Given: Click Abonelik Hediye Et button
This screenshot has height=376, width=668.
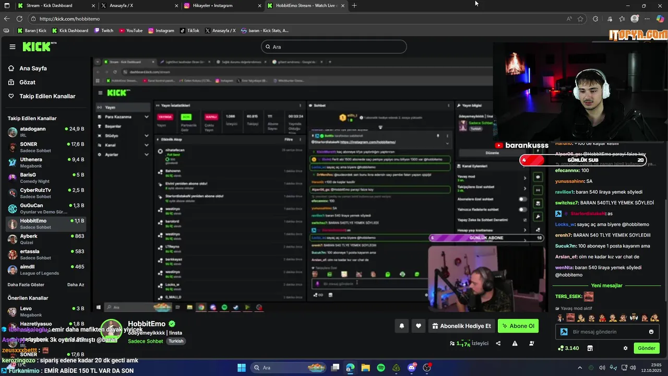Looking at the screenshot, I should pyautogui.click(x=461, y=326).
